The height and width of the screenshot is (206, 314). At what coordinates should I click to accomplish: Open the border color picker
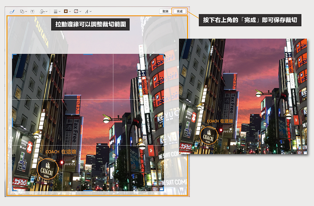(67, 11)
